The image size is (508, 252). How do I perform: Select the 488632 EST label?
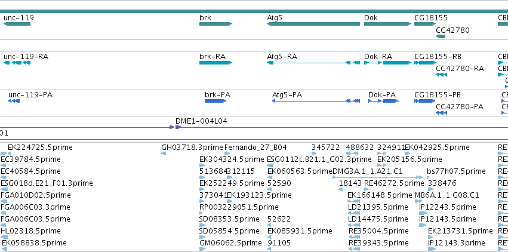coord(359,147)
